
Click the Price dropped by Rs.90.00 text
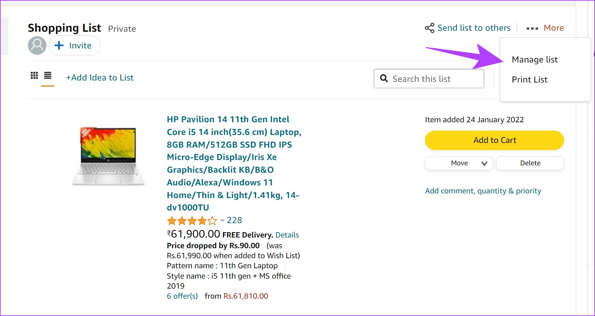(213, 246)
